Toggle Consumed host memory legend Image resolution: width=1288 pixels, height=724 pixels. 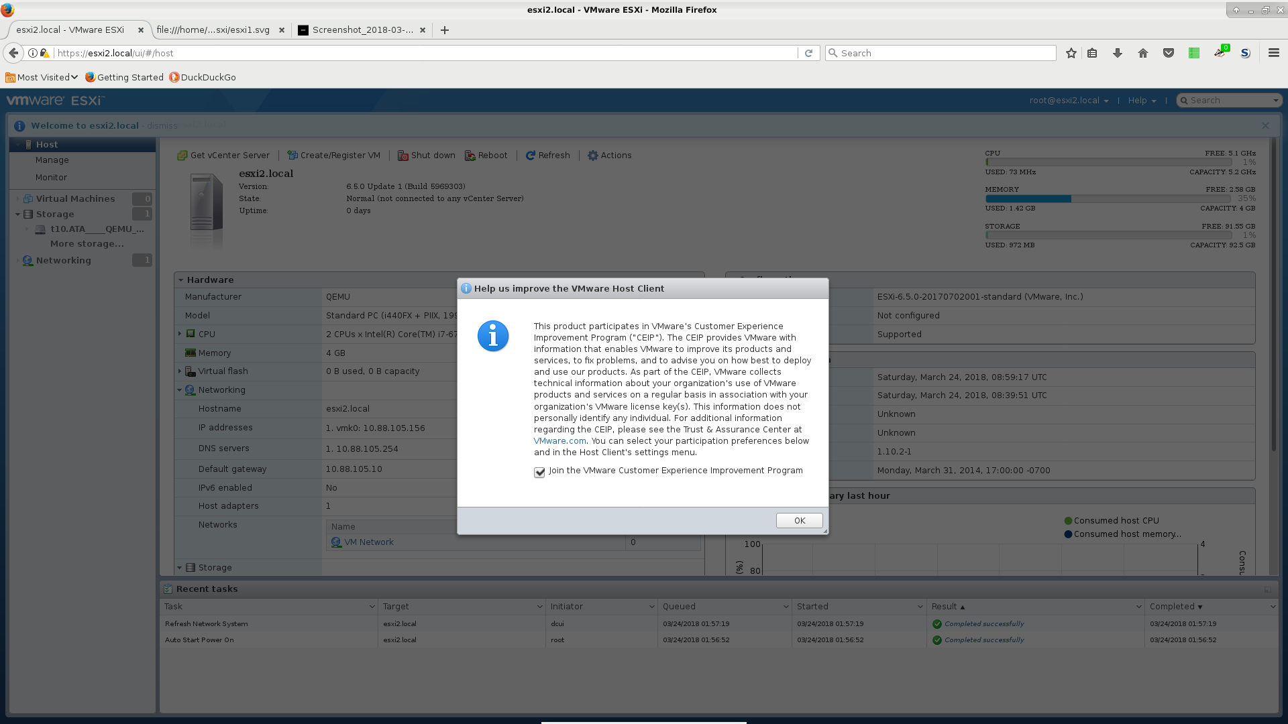click(1122, 534)
